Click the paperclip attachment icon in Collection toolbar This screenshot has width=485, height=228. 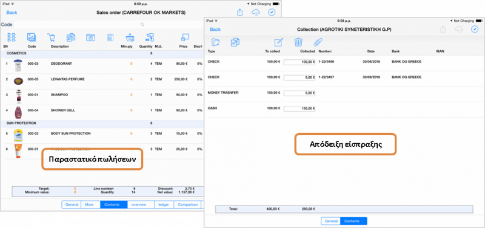tap(318, 42)
